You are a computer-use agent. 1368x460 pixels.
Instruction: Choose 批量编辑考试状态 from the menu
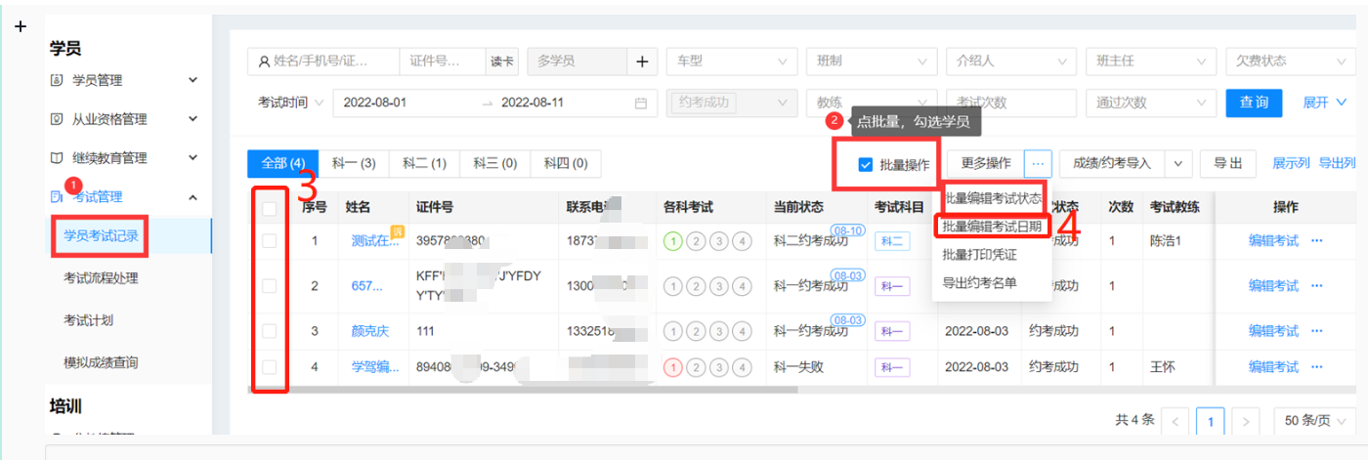point(992,198)
